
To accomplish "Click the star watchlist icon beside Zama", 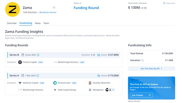I will [54, 7].
